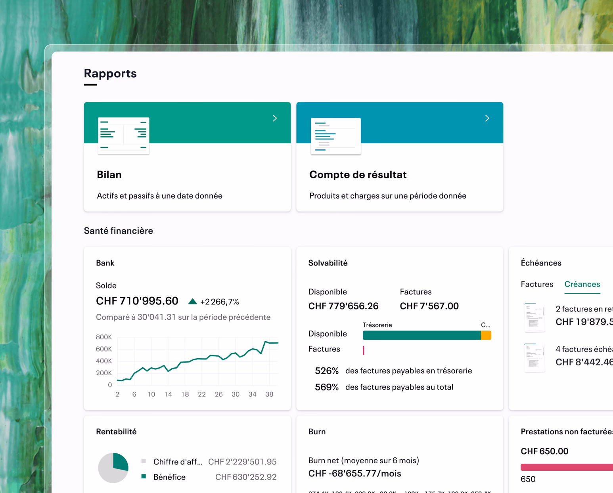Click the orange bar segment in Solvabilité
The height and width of the screenshot is (493, 613).
[486, 335]
